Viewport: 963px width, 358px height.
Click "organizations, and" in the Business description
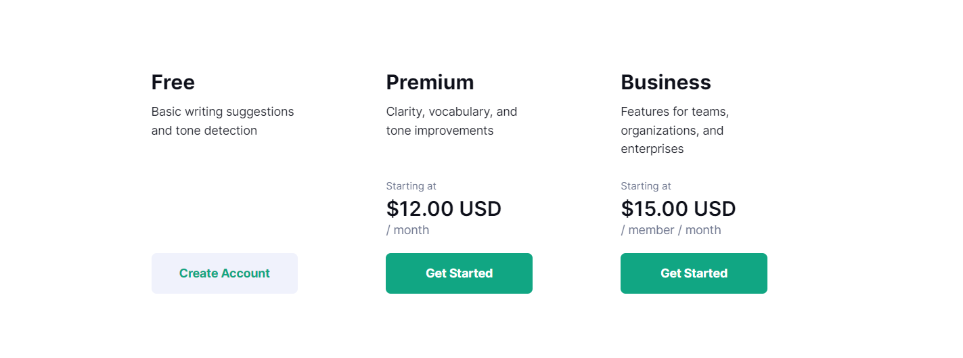tap(672, 131)
